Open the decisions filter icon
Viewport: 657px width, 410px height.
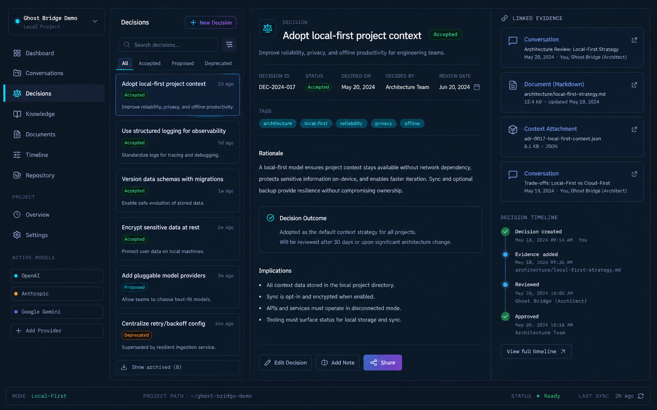click(229, 45)
